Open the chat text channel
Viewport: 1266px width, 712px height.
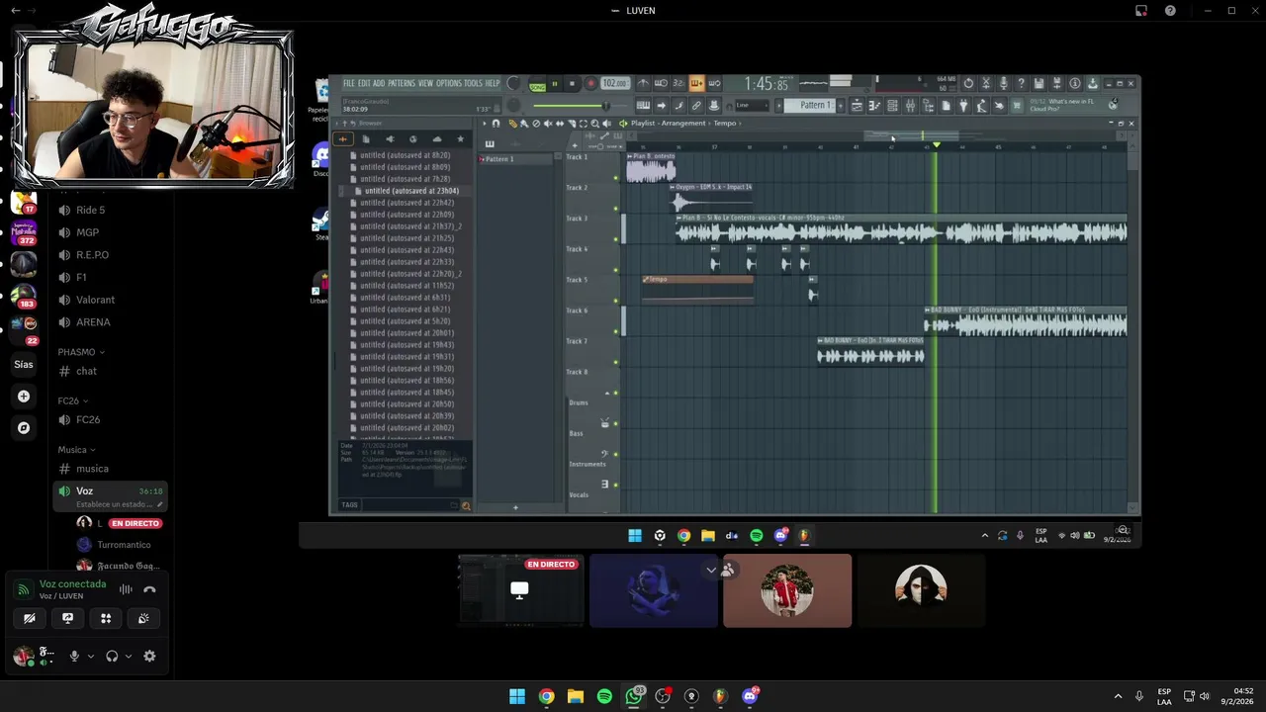pos(86,371)
